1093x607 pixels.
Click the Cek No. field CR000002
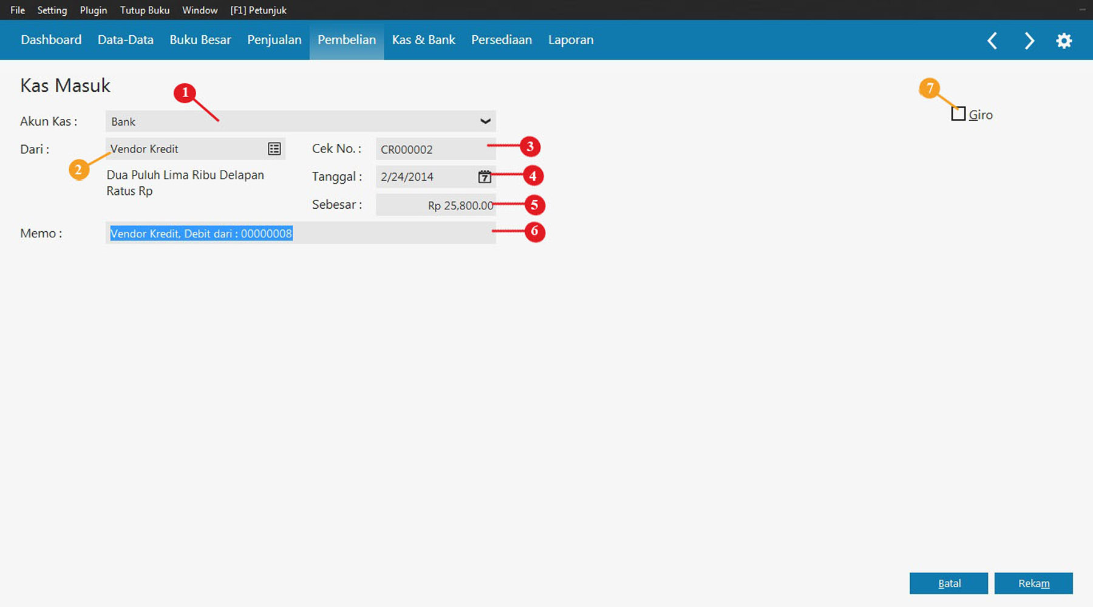[435, 149]
